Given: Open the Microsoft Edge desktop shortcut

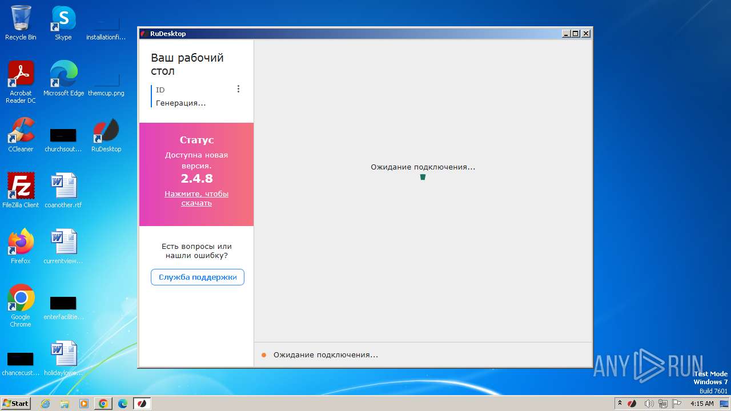Looking at the screenshot, I should tap(63, 79).
